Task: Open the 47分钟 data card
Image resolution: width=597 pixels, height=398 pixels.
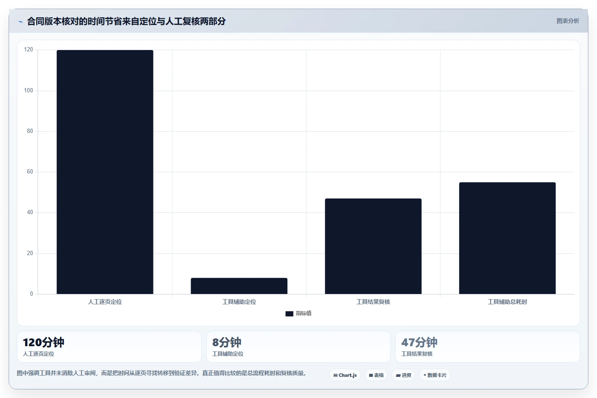Action: (x=488, y=347)
